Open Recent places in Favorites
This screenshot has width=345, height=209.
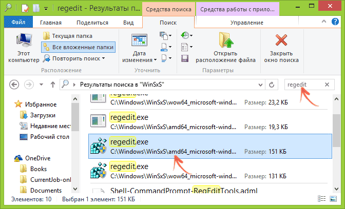click(45, 126)
